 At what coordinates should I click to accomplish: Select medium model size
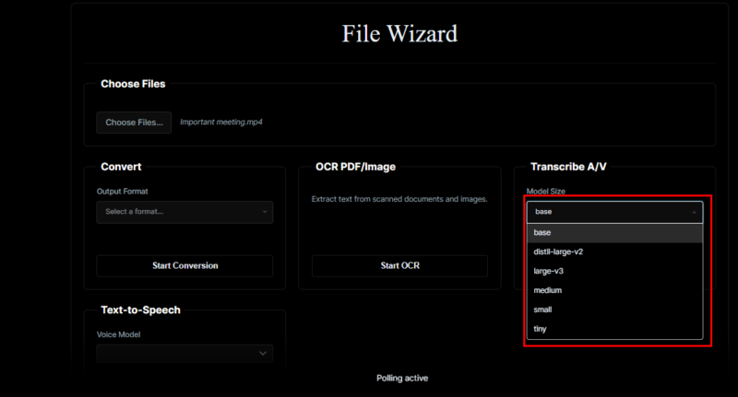click(x=614, y=291)
